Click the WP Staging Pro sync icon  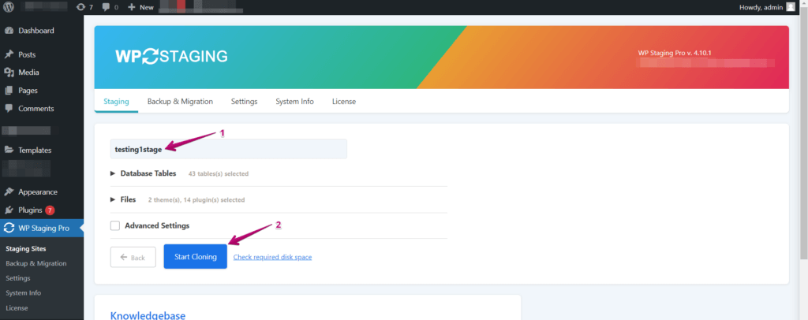(9, 228)
